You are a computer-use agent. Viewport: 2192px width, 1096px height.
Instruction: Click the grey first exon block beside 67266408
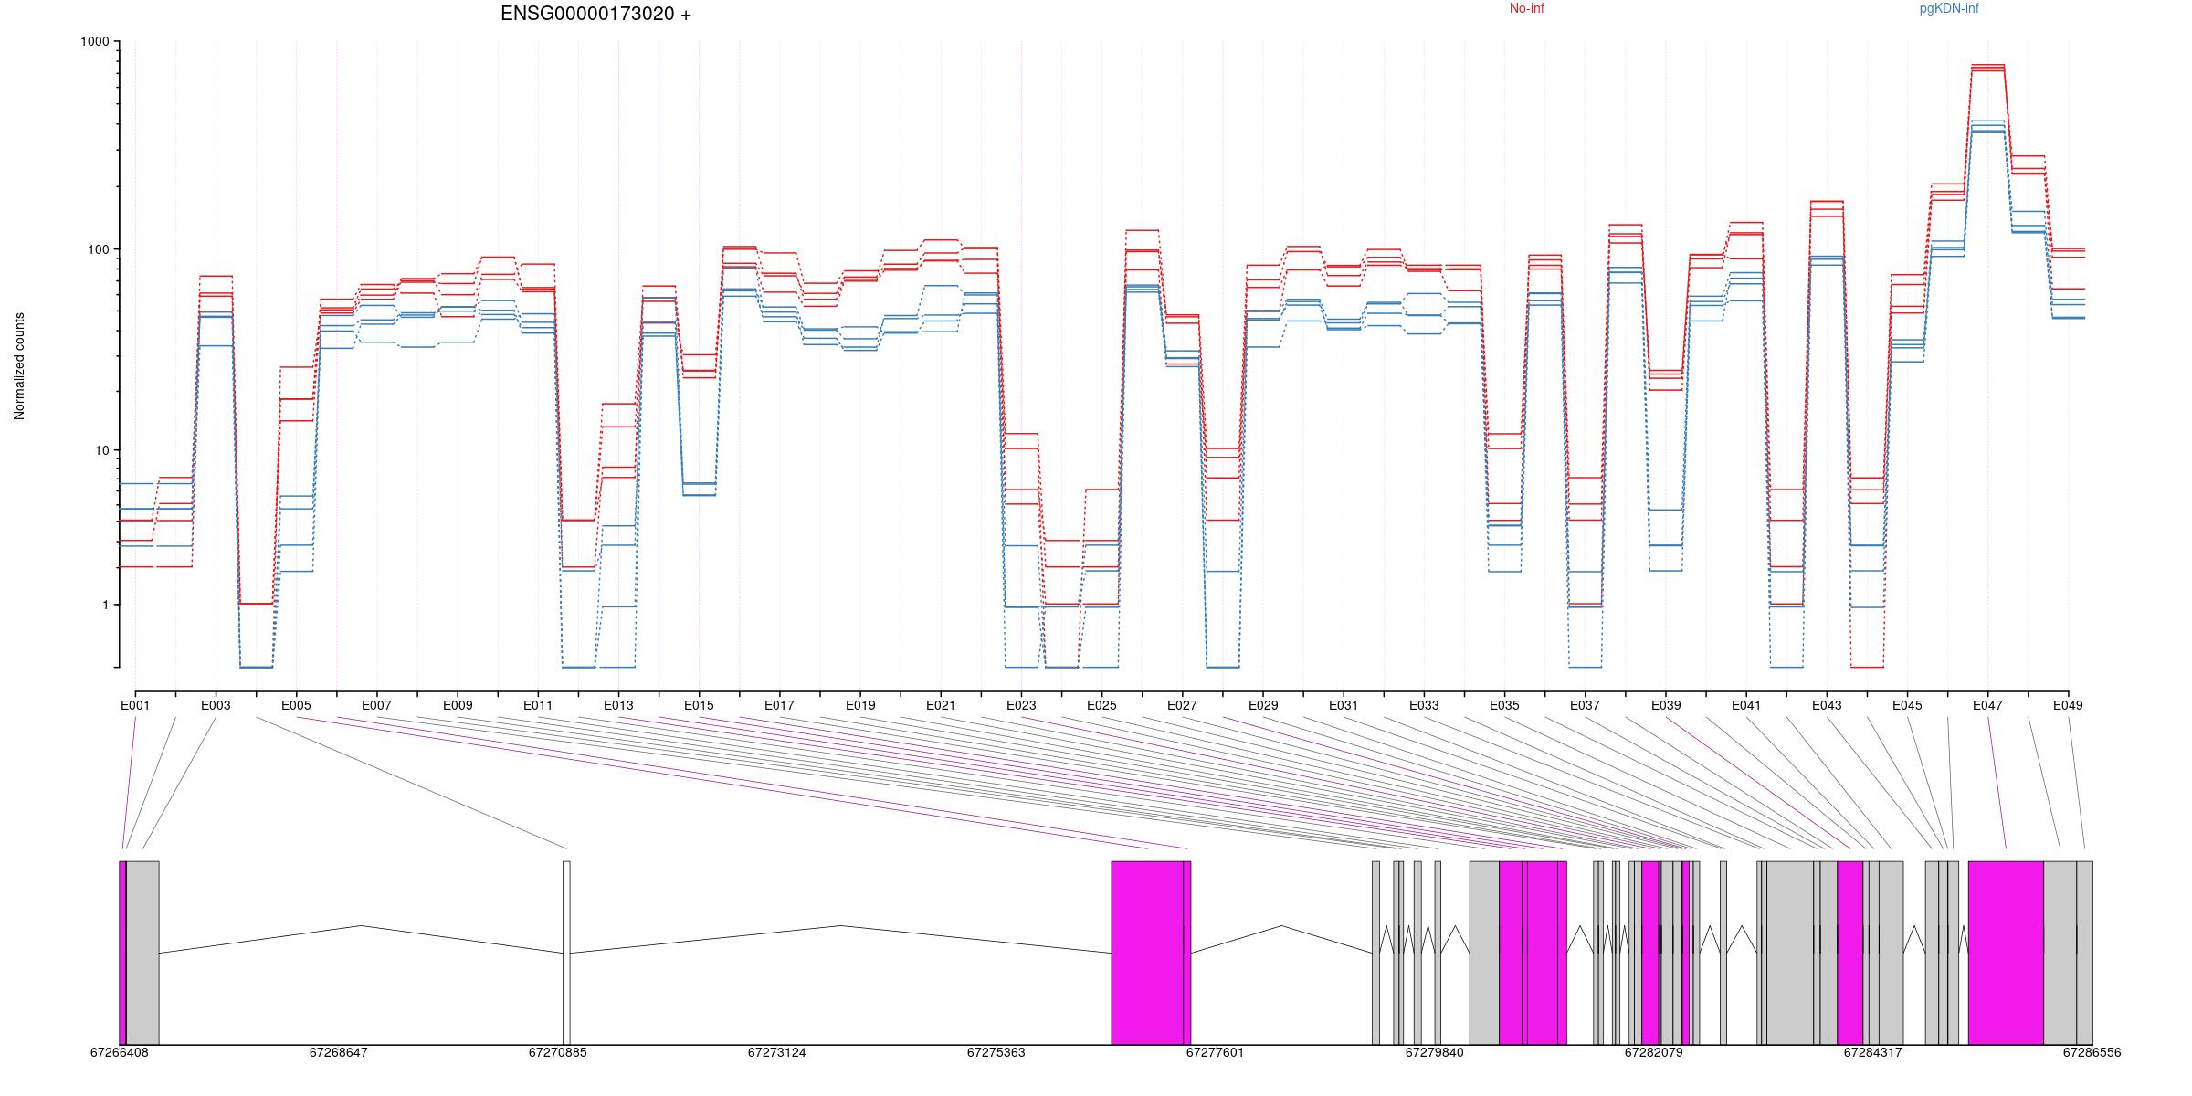142,953
